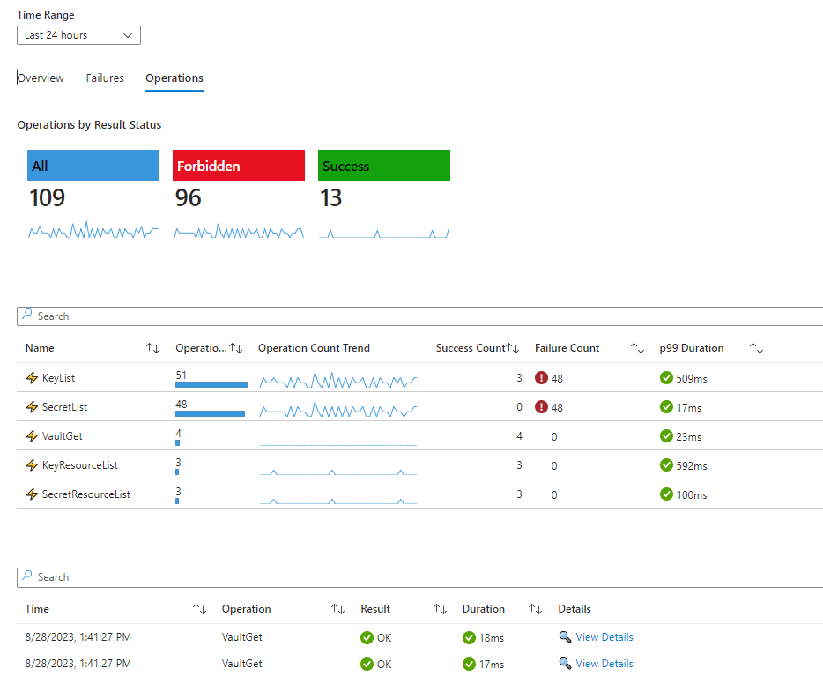This screenshot has width=823, height=676.
Task: Select the blue All status tile
Action: click(93, 166)
